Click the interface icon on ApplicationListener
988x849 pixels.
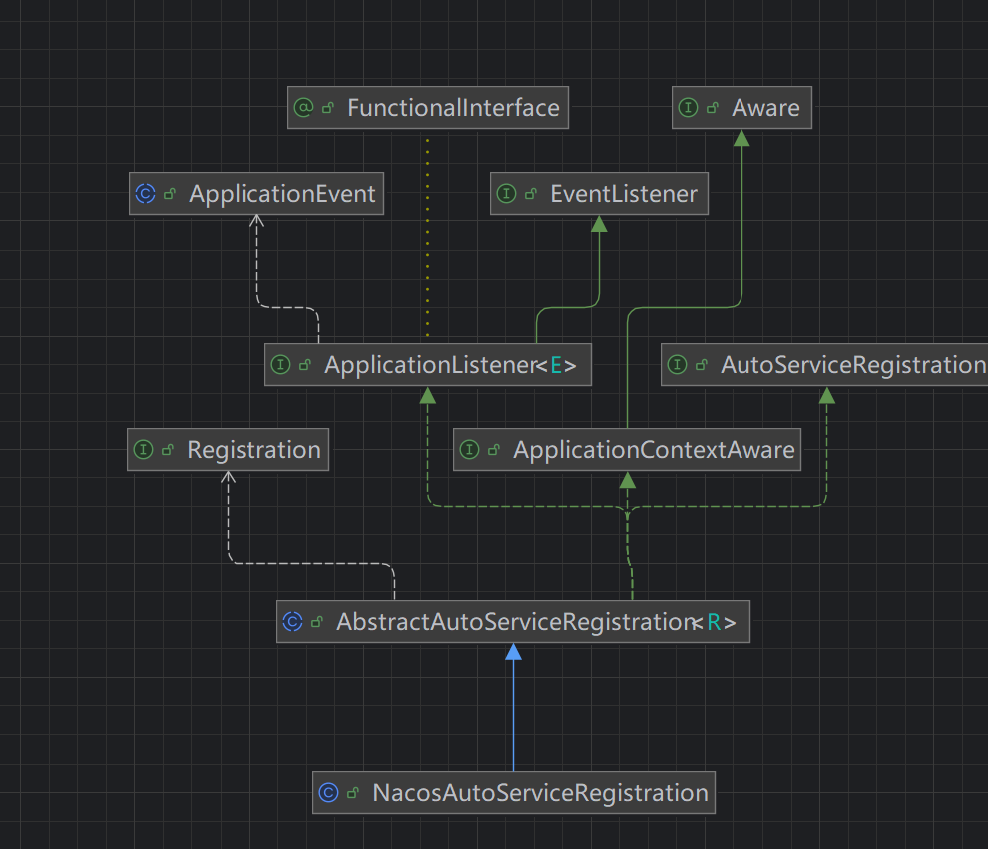pos(281,365)
